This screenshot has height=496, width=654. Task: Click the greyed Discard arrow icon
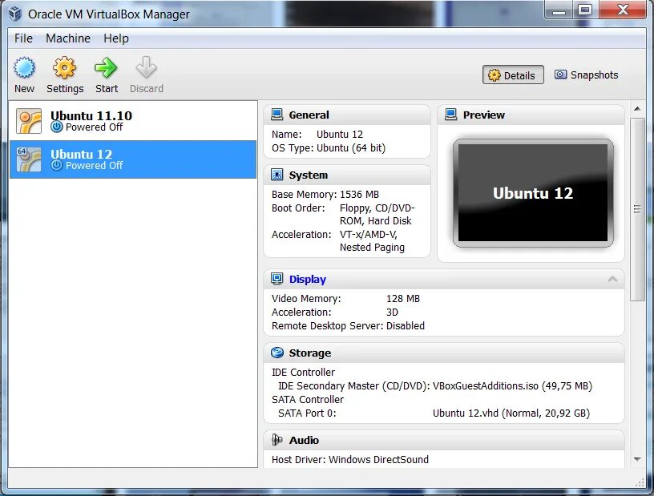pos(146,67)
